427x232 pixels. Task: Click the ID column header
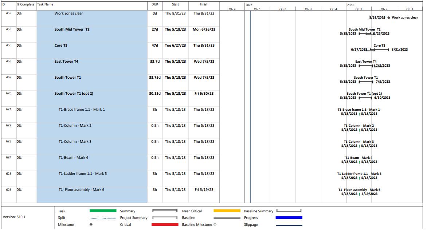coord(3,4)
